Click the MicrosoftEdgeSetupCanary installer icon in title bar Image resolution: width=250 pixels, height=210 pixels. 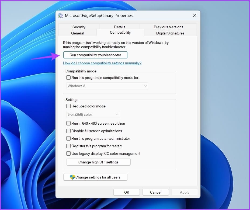pyautogui.click(x=61, y=15)
